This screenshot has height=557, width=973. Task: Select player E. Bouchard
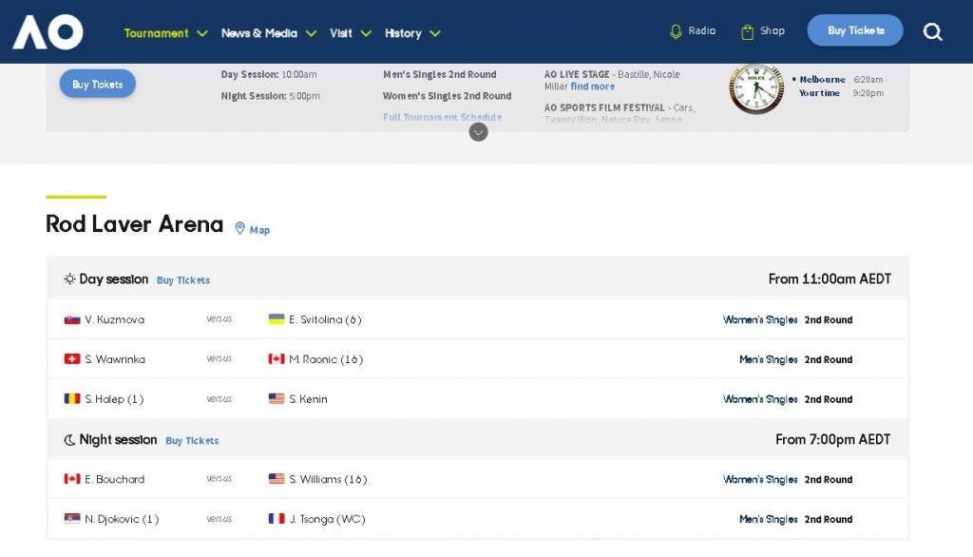click(x=114, y=479)
